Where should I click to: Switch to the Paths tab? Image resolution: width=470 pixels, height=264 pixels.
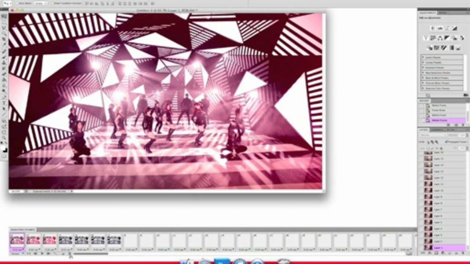[x=450, y=130]
